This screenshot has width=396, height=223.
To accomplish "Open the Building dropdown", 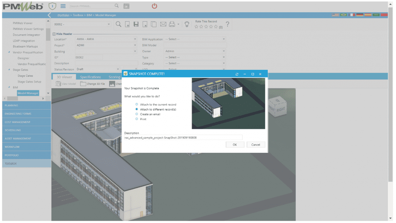I will [x=135, y=51].
